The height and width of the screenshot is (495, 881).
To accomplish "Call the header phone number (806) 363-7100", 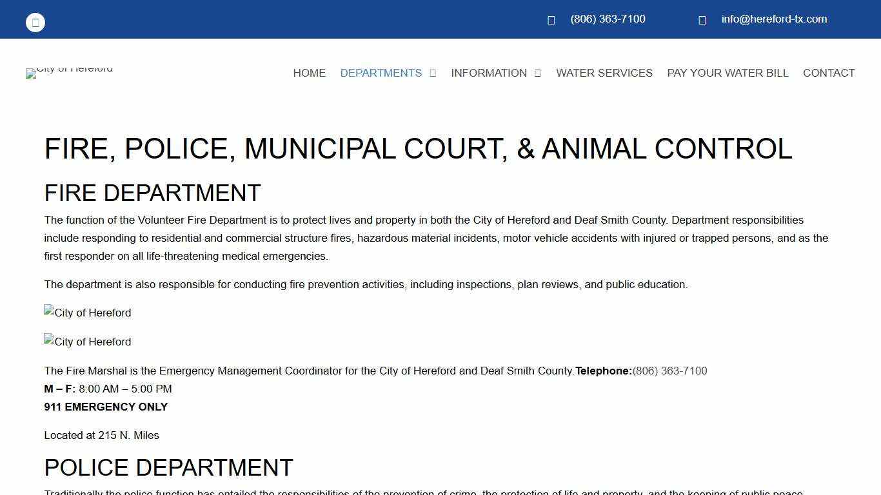I will coord(608,19).
